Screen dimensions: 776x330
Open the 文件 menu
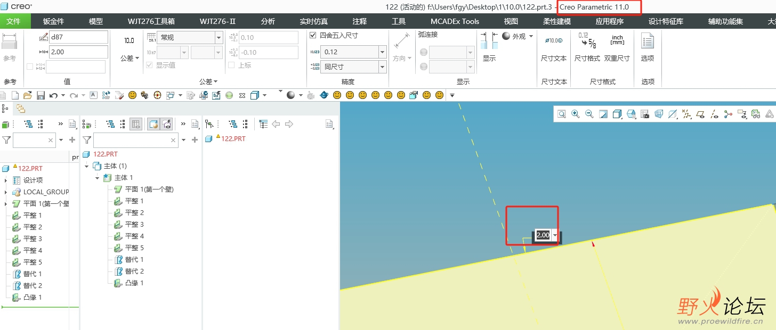tap(13, 21)
